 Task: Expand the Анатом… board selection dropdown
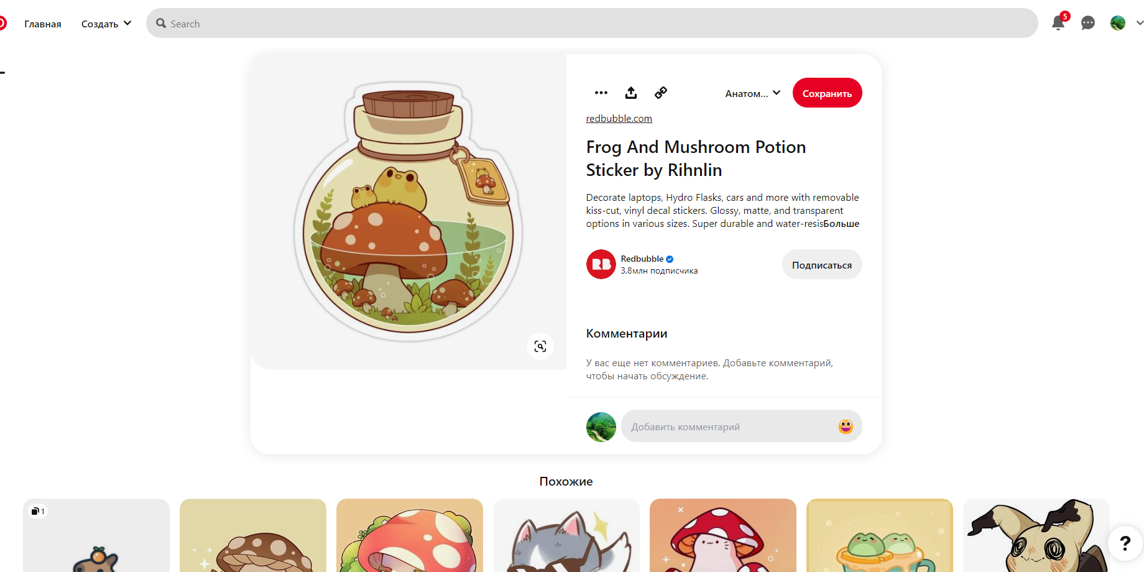752,93
